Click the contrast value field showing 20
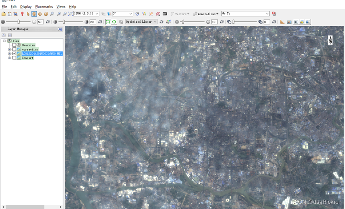 [93, 22]
